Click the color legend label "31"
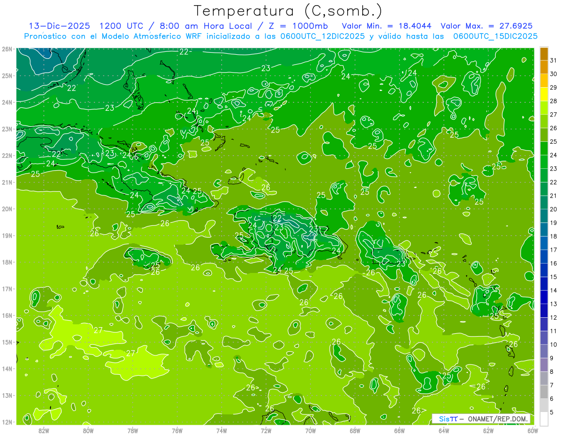The height and width of the screenshot is (437, 566). pyautogui.click(x=554, y=60)
